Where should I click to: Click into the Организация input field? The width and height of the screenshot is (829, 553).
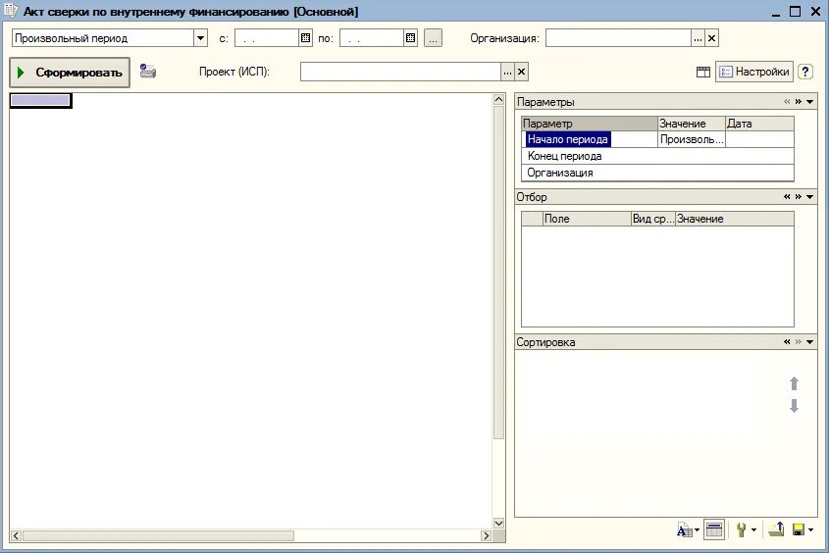pyautogui.click(x=618, y=38)
